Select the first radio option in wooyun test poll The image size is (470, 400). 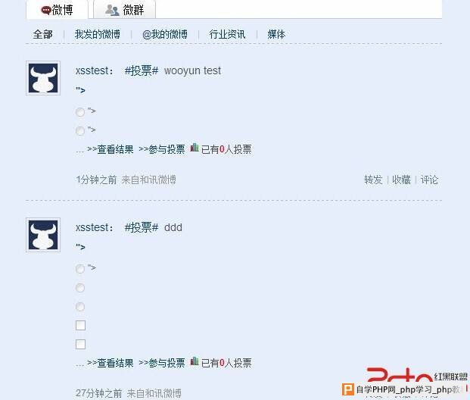coord(80,112)
